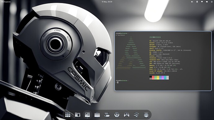This screenshot has height=120, width=214.
Task: Click the 'Uptime: 2 hours' line
Action: (x=159, y=45)
